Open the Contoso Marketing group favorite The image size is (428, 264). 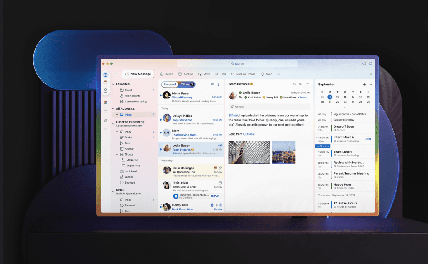pos(137,101)
